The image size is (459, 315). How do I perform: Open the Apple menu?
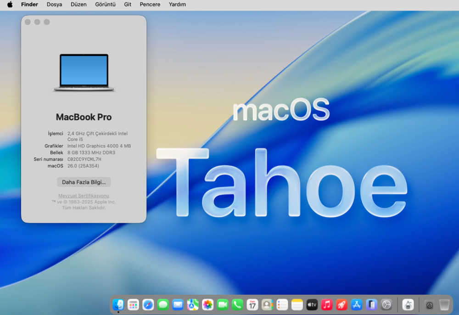point(10,5)
